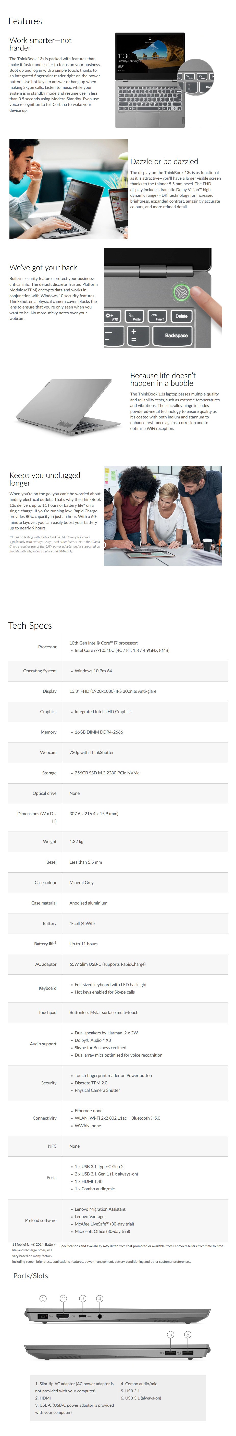Click port marker number 3 (USB-C)
The width and height of the screenshot is (236, 1436).
coord(83,1298)
